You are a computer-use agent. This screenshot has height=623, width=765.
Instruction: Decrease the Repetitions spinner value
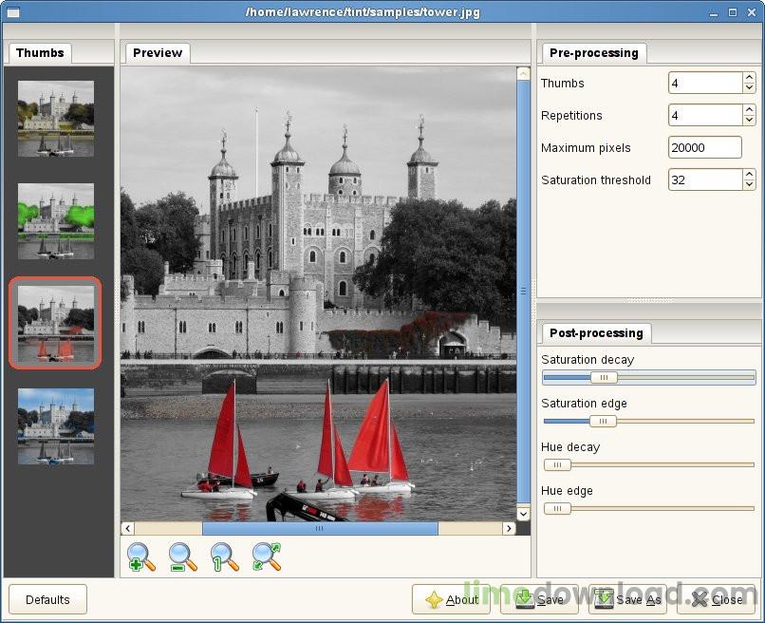coord(749,121)
